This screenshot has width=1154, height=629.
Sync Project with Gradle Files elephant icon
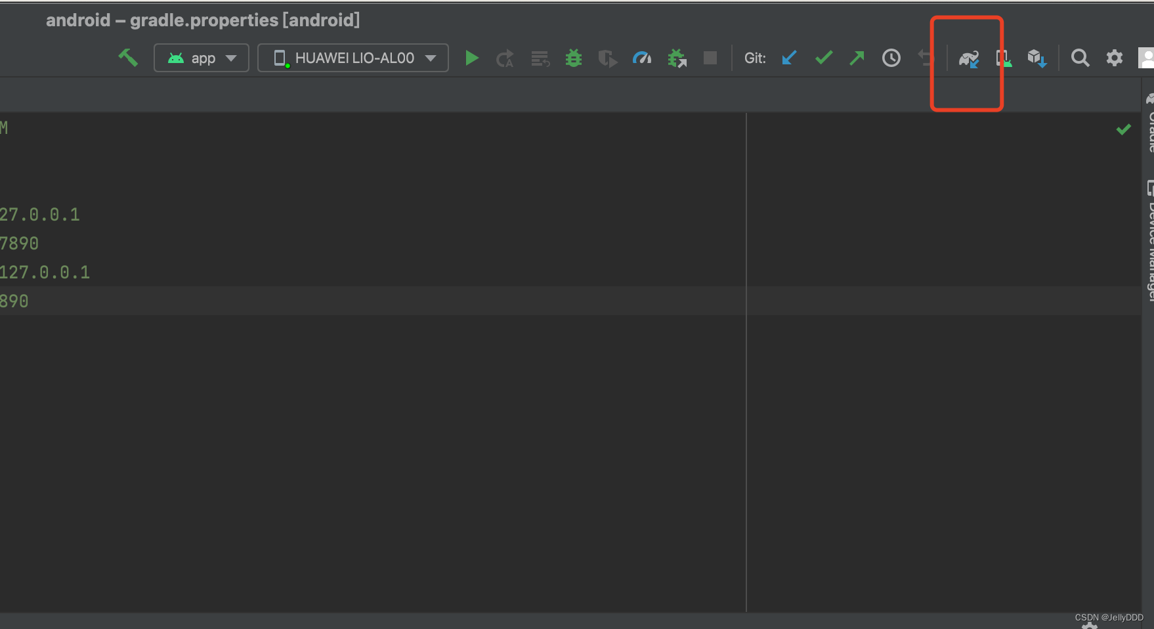[x=969, y=58]
